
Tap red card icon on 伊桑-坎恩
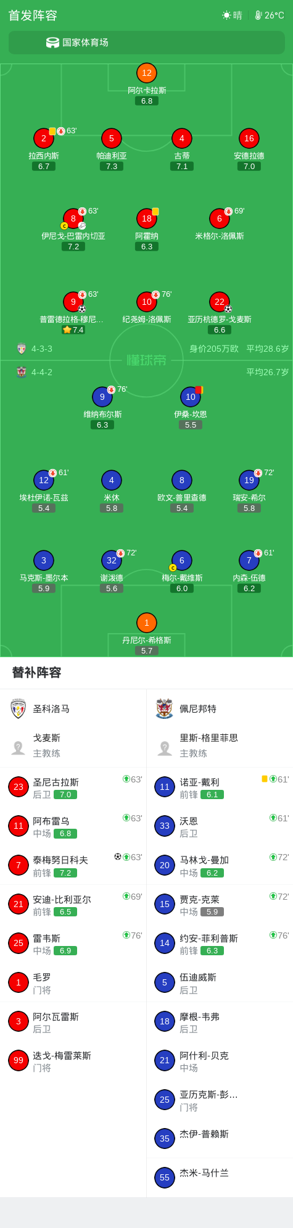click(x=199, y=390)
